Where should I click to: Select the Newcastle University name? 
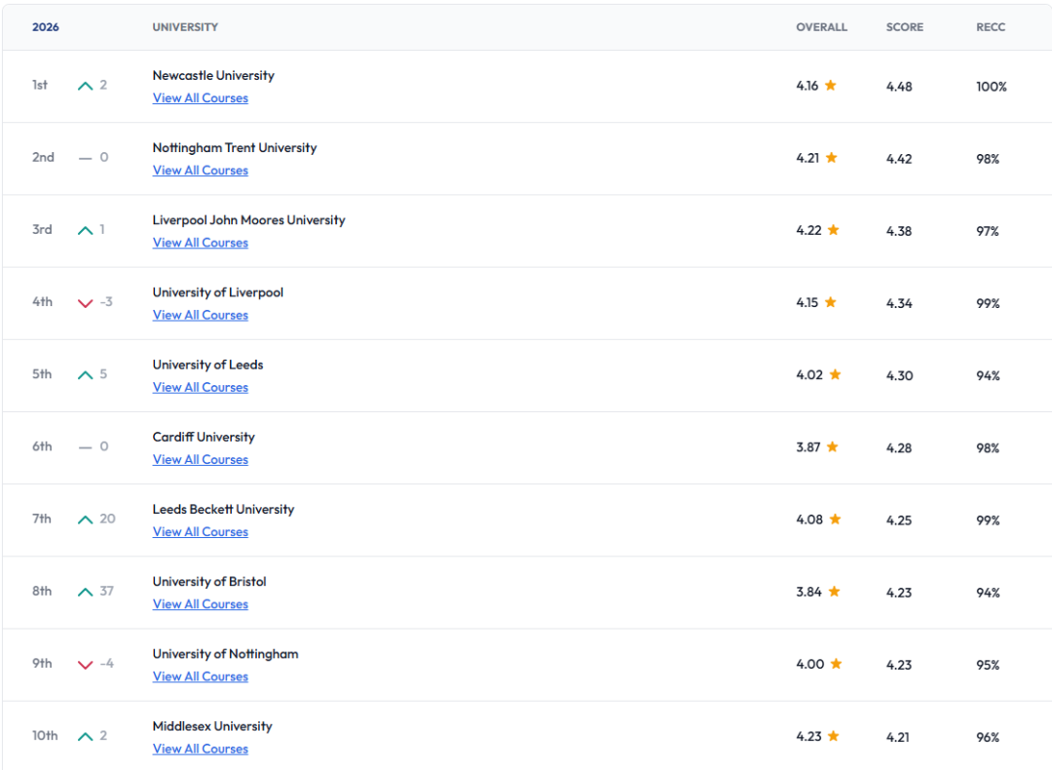(x=213, y=75)
